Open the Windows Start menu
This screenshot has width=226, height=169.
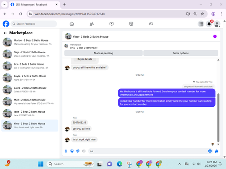point(41,164)
